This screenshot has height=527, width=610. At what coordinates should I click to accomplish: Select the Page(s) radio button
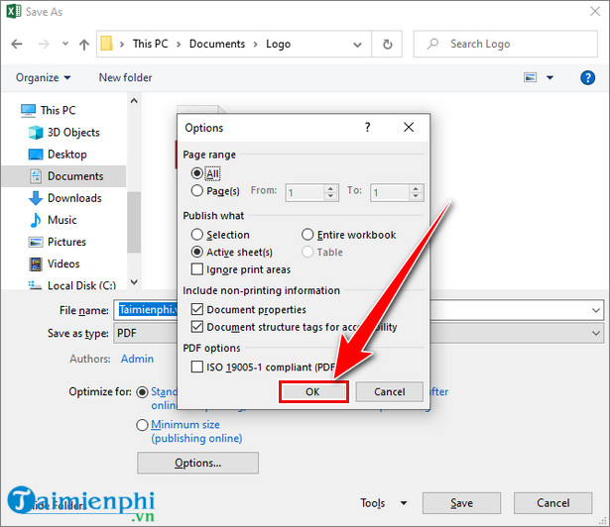[x=196, y=190]
